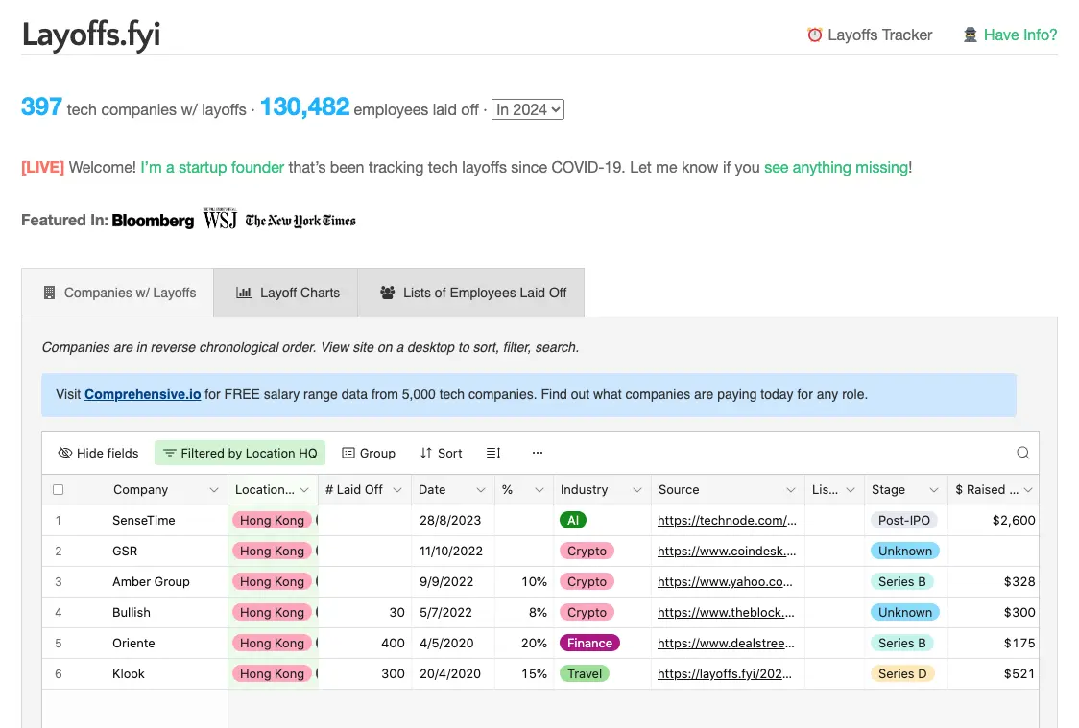Expand the Industry column header menu
The image size is (1079, 728).
(x=637, y=489)
